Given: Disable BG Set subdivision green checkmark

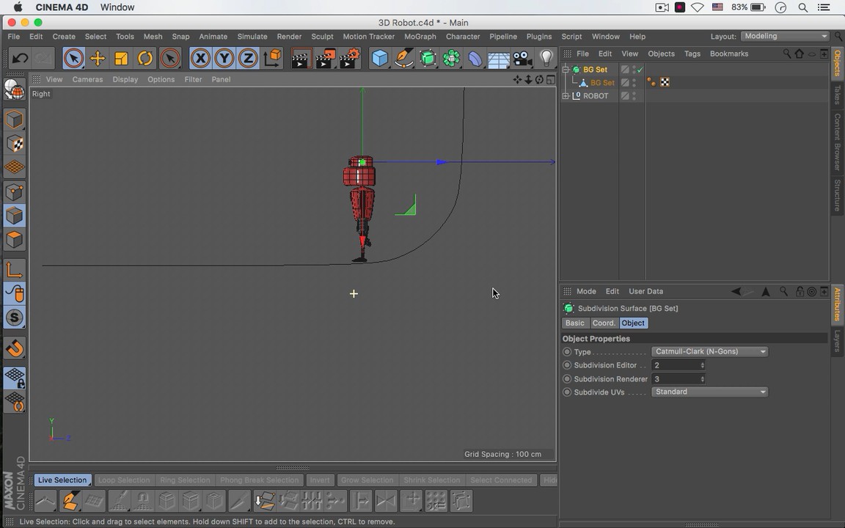Looking at the screenshot, I should click(640, 70).
